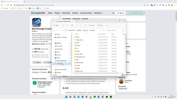Select Klaptop ESSENTIALS in sidebar
The height and width of the screenshot is (99, 177).
tap(61, 61)
